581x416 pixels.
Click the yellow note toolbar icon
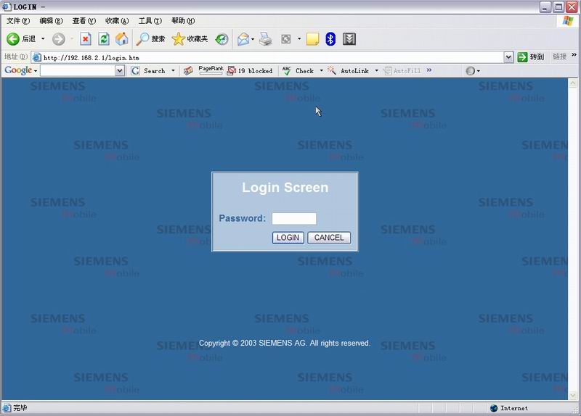coord(312,39)
